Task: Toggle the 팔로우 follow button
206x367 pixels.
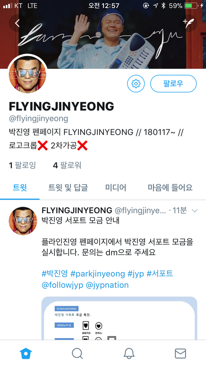Action: pos(173,83)
